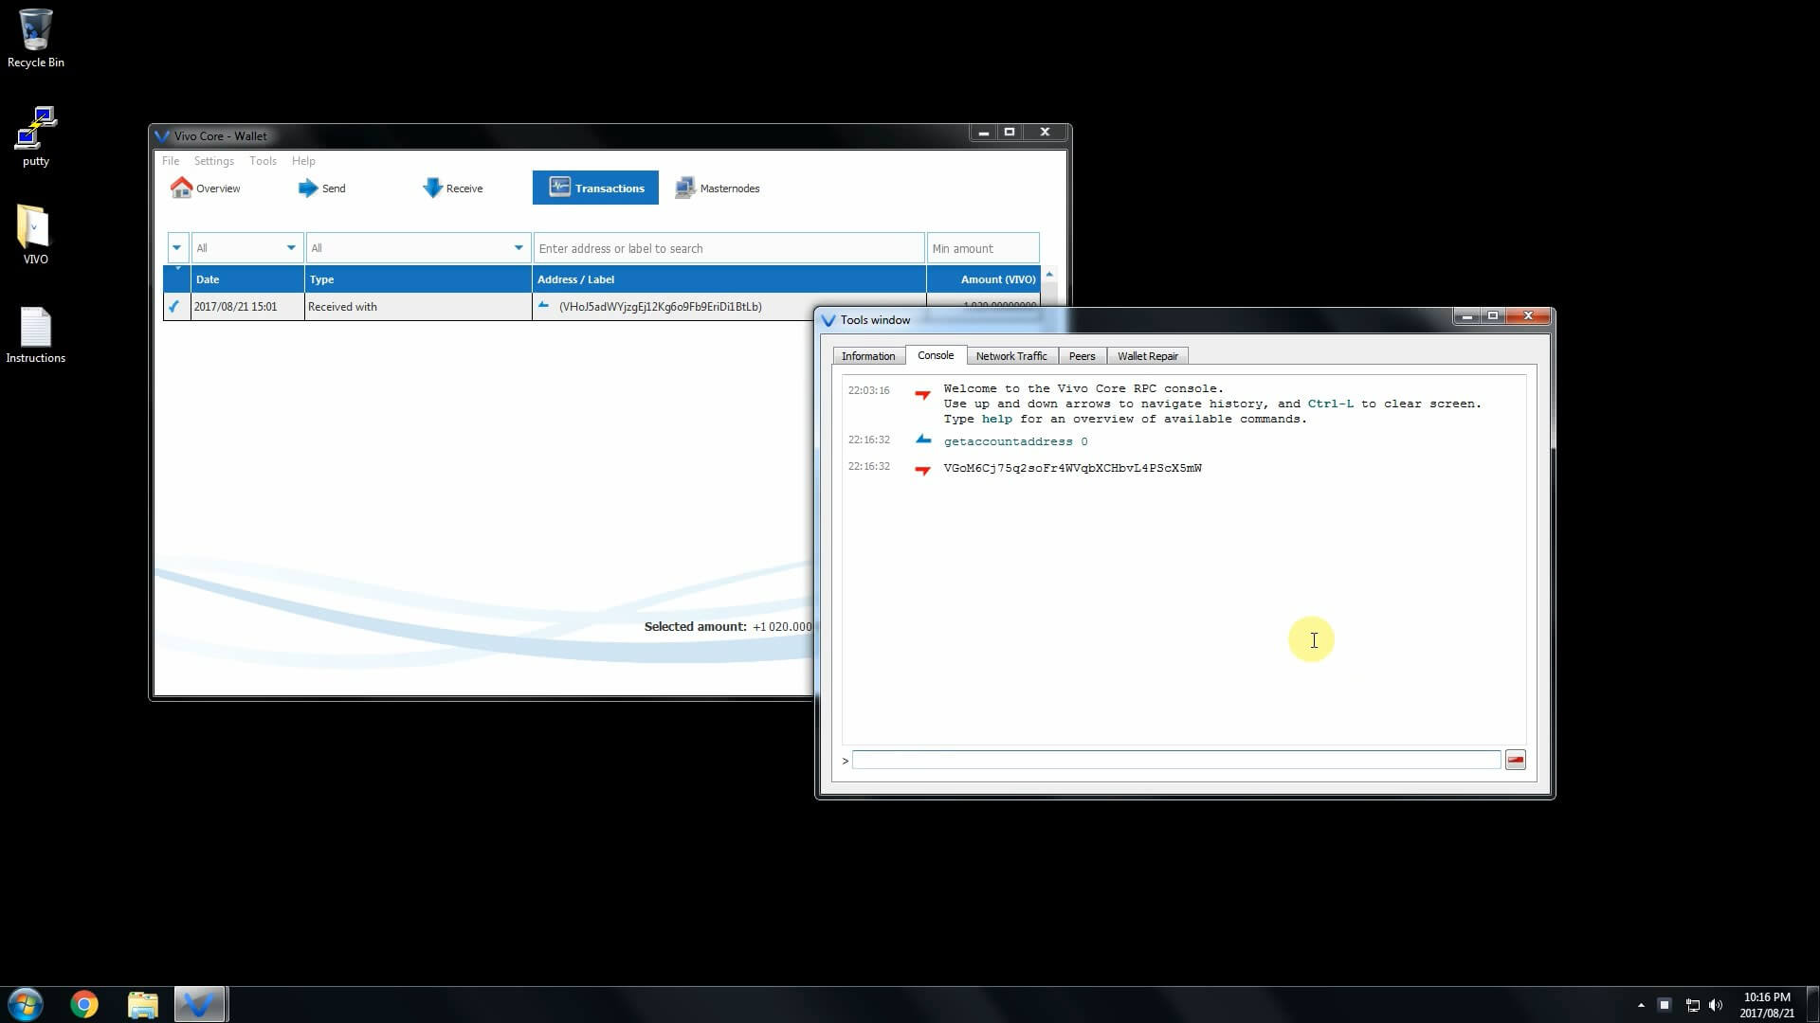Open the leftmost small filter dropdown arrow
Screen dimensions: 1820x1023
176,247
